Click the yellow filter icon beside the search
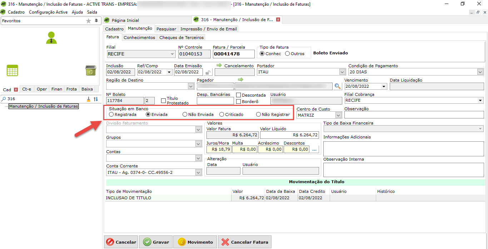The width and height of the screenshot is (488, 249). (89, 99)
